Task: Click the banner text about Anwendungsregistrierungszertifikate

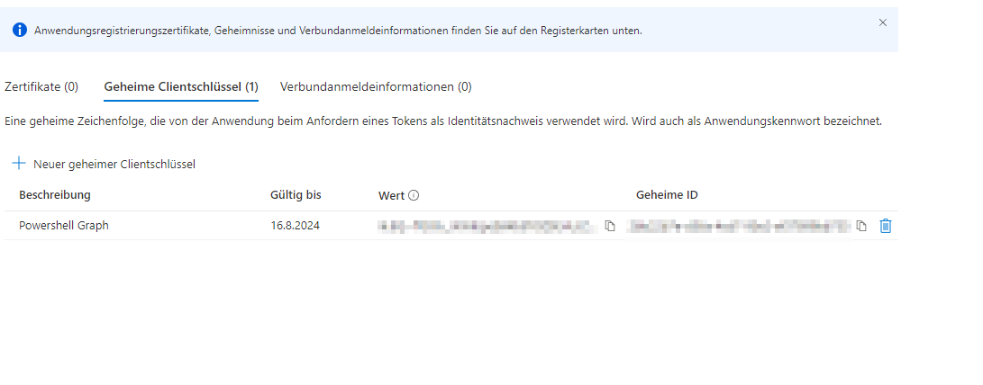Action: [338, 31]
